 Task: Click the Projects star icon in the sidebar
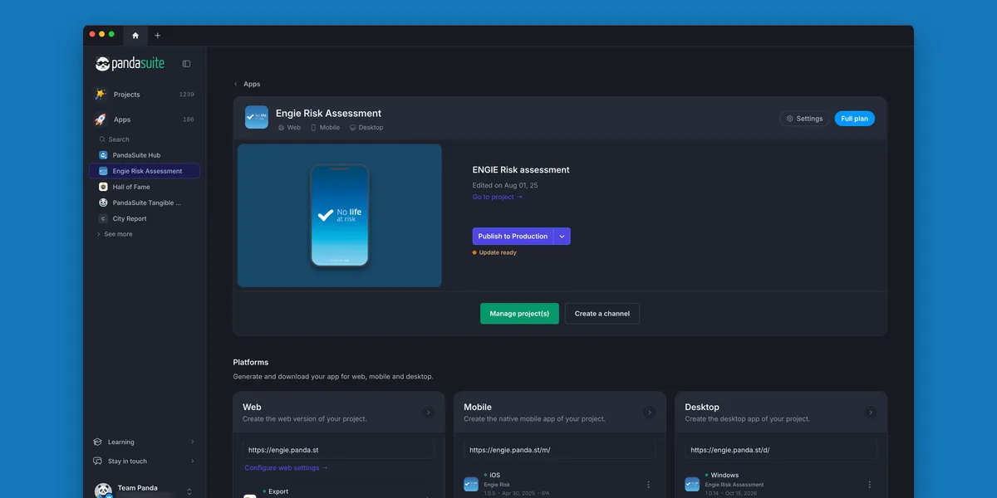[x=100, y=95]
